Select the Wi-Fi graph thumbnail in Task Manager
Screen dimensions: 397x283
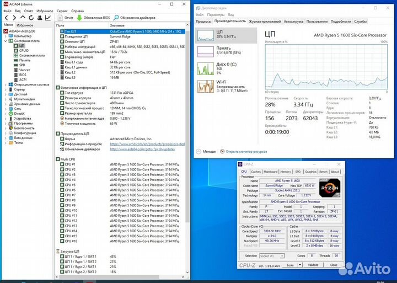205,86
